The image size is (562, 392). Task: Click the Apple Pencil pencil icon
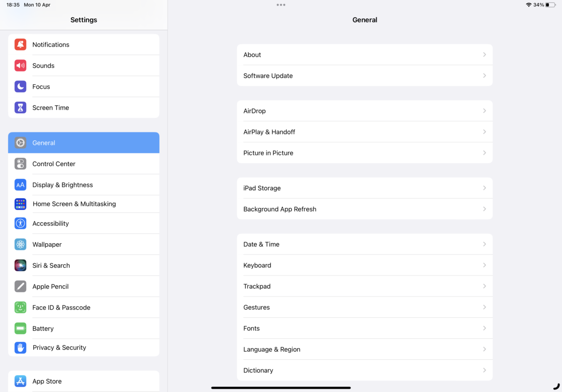click(20, 286)
